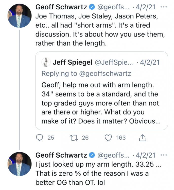Viewport: 174px width, 190px height.
Task: Open Geoff Schwartz's lower profile picture
Action: (x=20, y=164)
